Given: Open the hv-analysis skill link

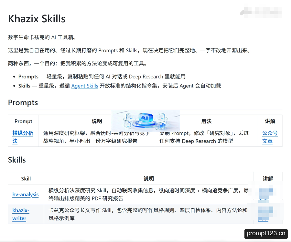Looking at the screenshot, I should (x=26, y=195).
